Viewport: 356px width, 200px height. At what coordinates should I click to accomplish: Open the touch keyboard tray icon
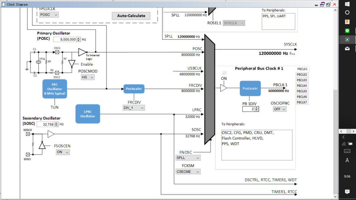click(347, 151)
